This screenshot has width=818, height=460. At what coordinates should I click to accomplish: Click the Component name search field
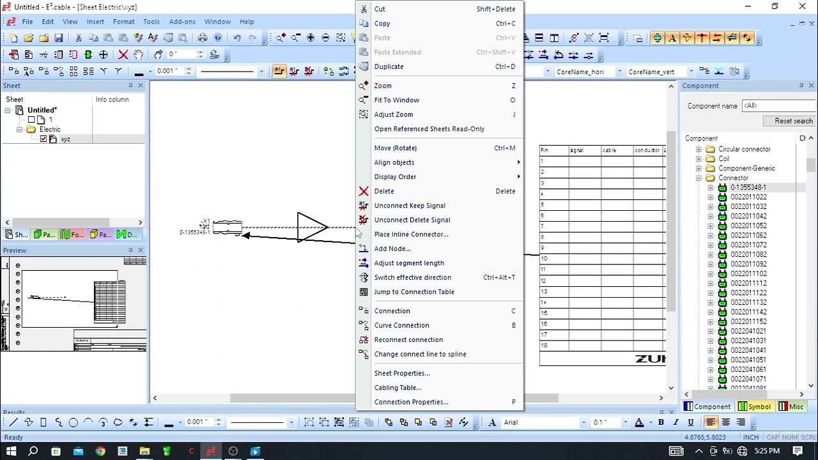click(x=778, y=105)
